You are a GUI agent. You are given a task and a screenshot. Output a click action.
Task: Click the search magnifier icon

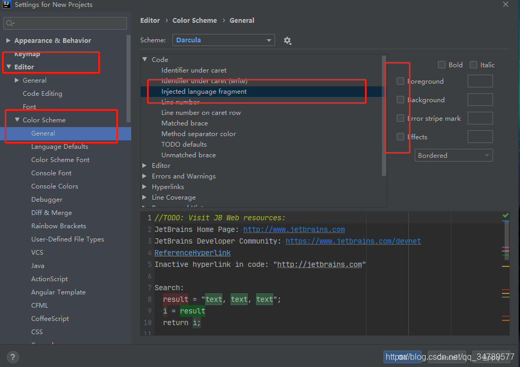10,23
